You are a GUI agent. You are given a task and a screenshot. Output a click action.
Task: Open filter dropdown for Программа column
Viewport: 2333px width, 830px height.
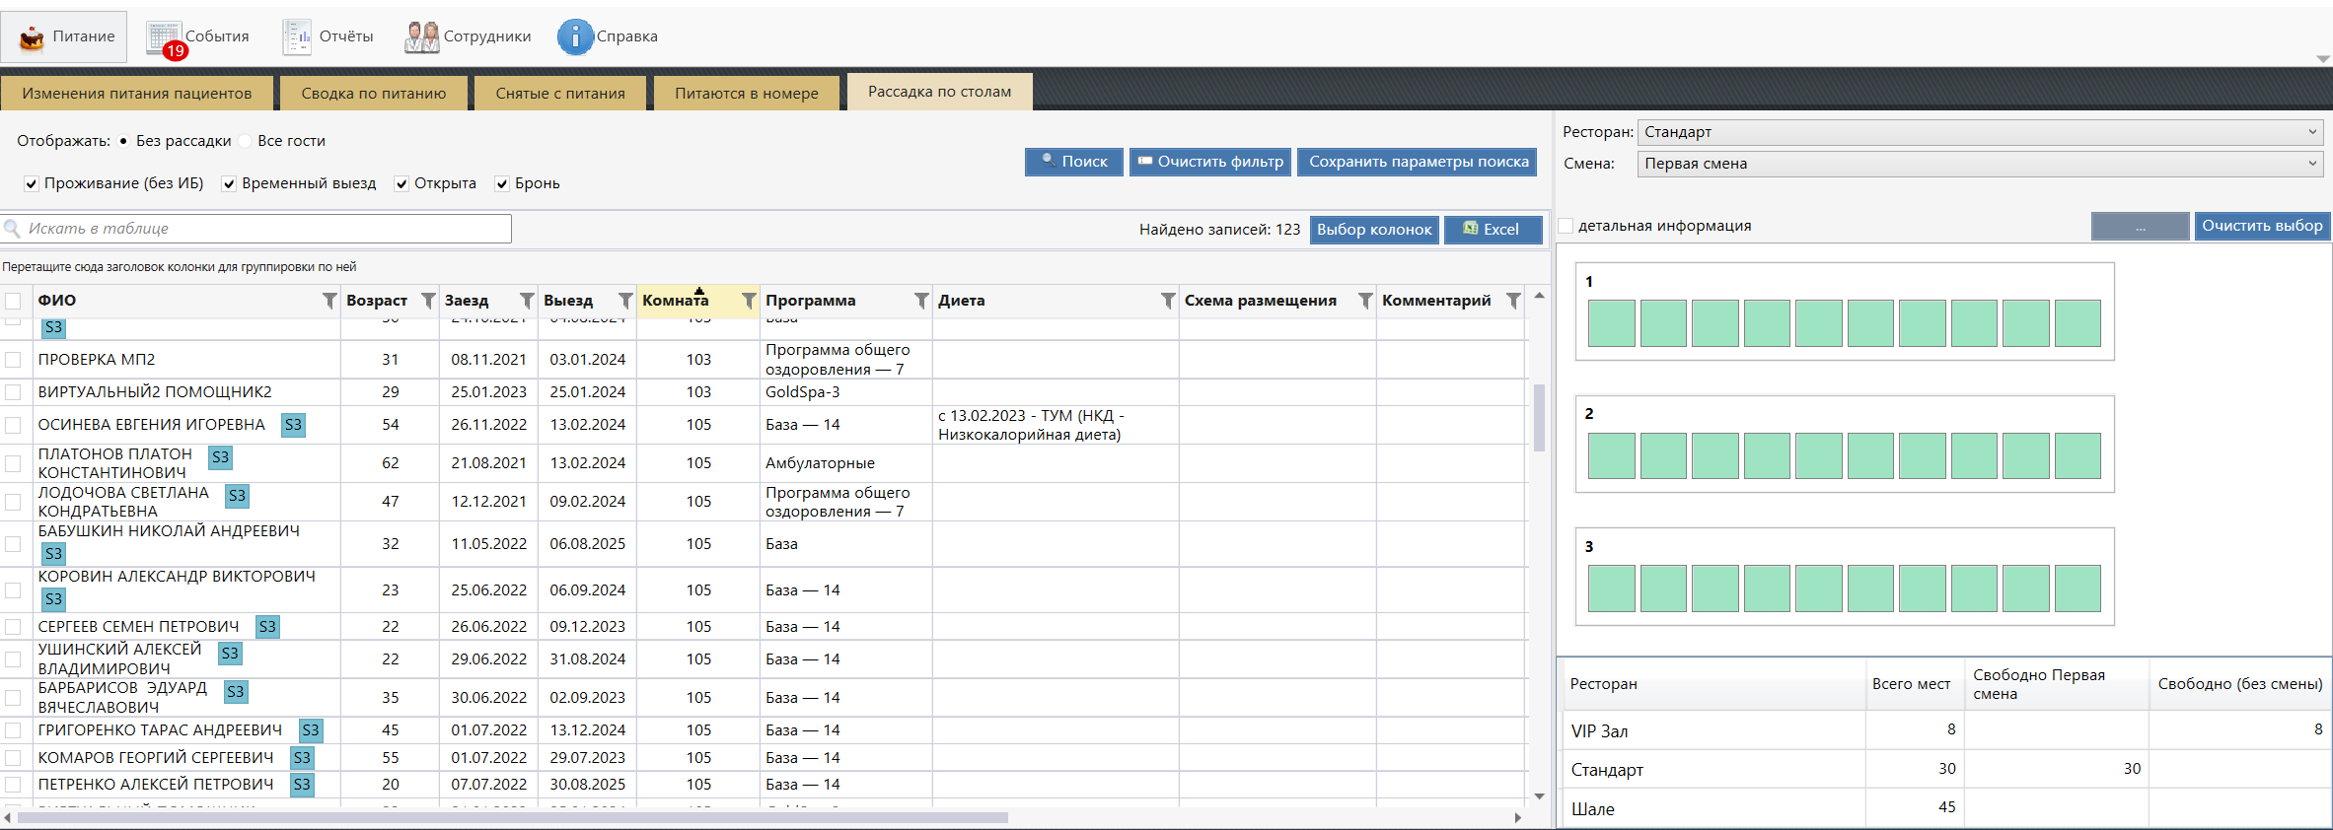point(920,301)
